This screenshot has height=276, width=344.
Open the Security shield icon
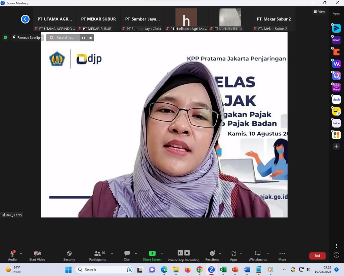[x=69, y=253]
